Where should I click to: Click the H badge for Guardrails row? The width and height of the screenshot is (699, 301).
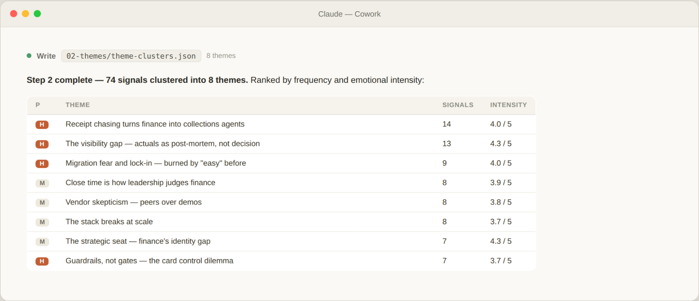click(x=42, y=261)
